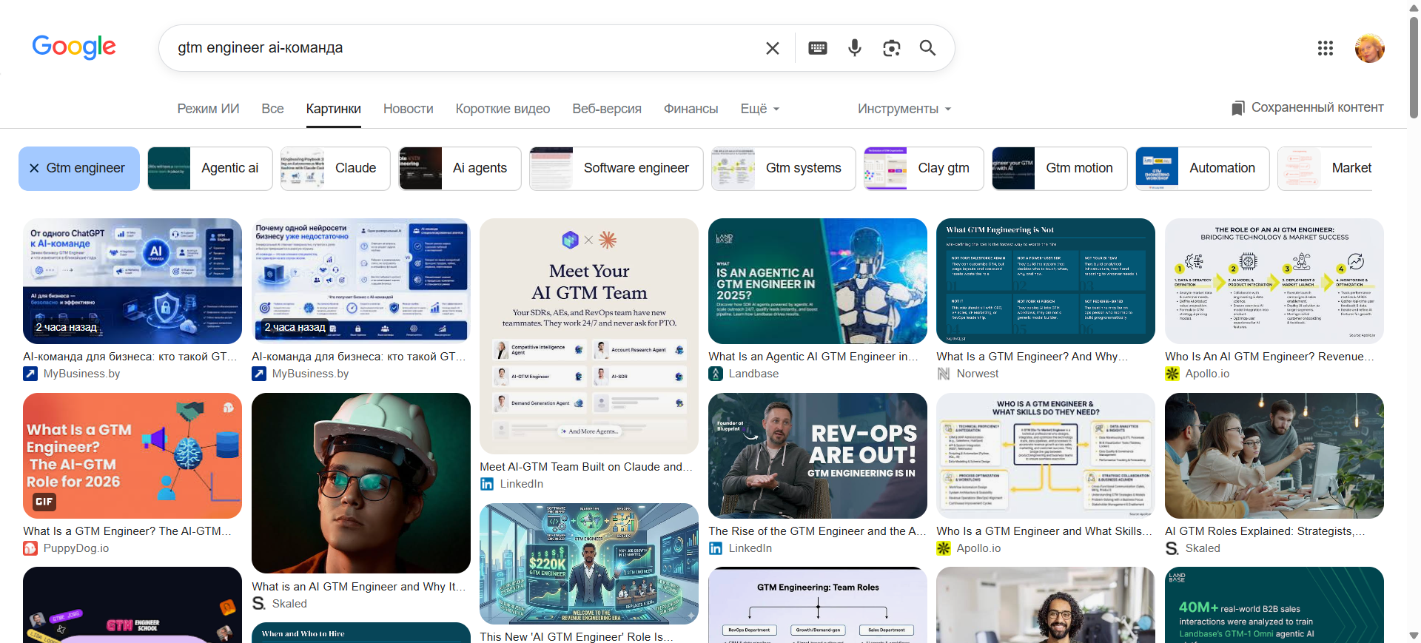Switch to the Веб-версия tab
The width and height of the screenshot is (1421, 643).
tap(607, 109)
